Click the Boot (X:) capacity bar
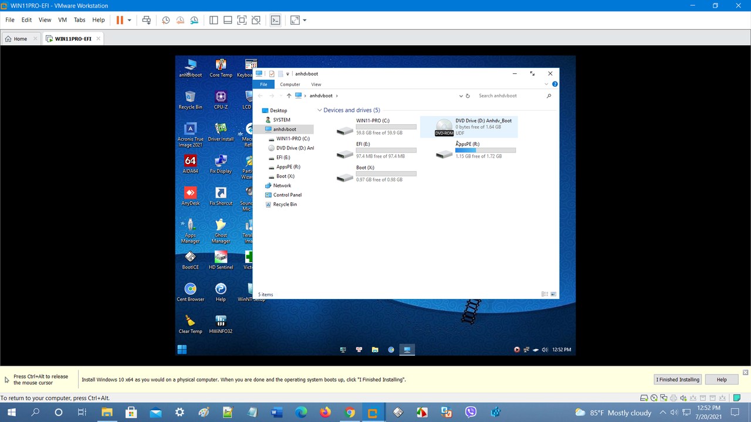Image resolution: width=751 pixels, height=422 pixels. click(386, 173)
